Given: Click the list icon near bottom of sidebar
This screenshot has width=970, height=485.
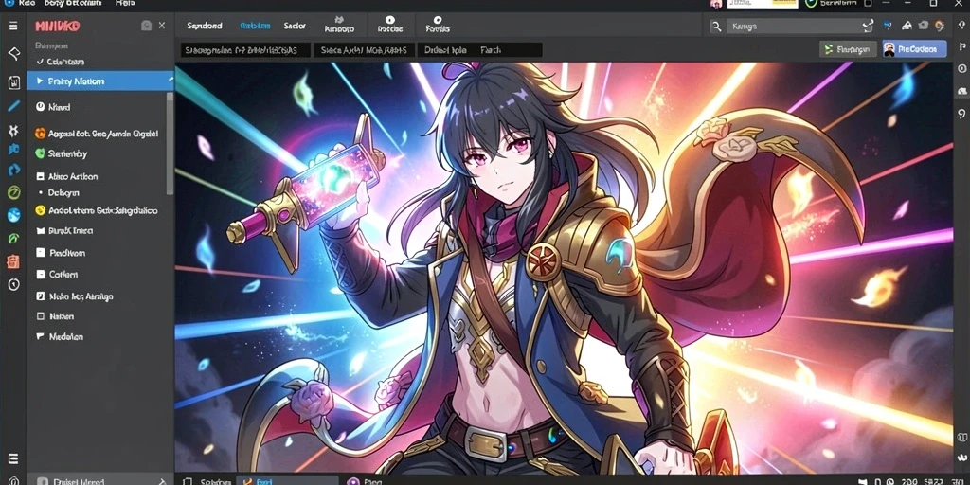Looking at the screenshot, I should [x=13, y=458].
